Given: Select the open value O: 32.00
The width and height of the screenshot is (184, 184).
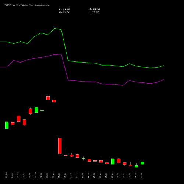Looking at the screenshot, I should [x=64, y=13].
